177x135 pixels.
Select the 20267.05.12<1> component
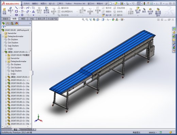[20, 121]
